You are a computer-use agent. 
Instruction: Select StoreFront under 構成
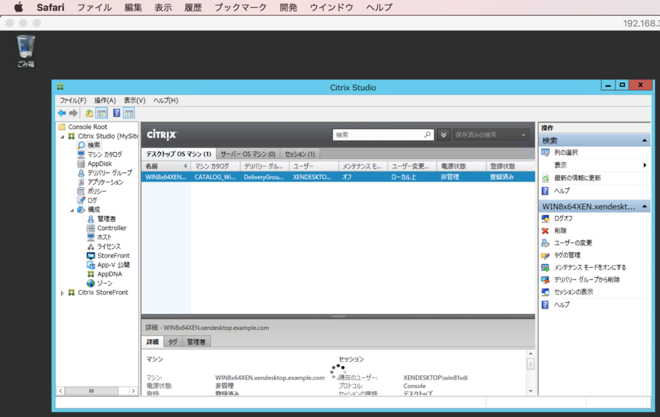click(x=113, y=256)
